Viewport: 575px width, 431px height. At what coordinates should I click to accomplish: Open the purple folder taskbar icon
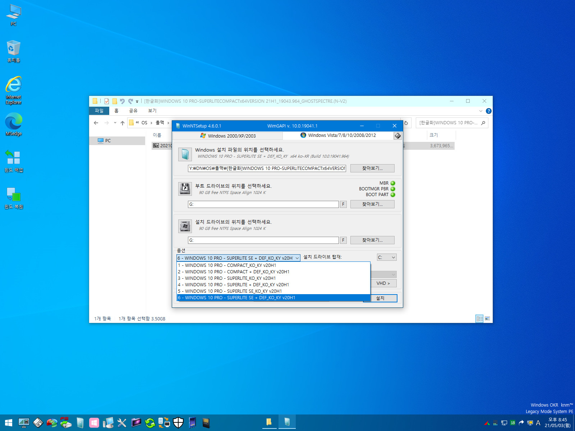(136, 423)
